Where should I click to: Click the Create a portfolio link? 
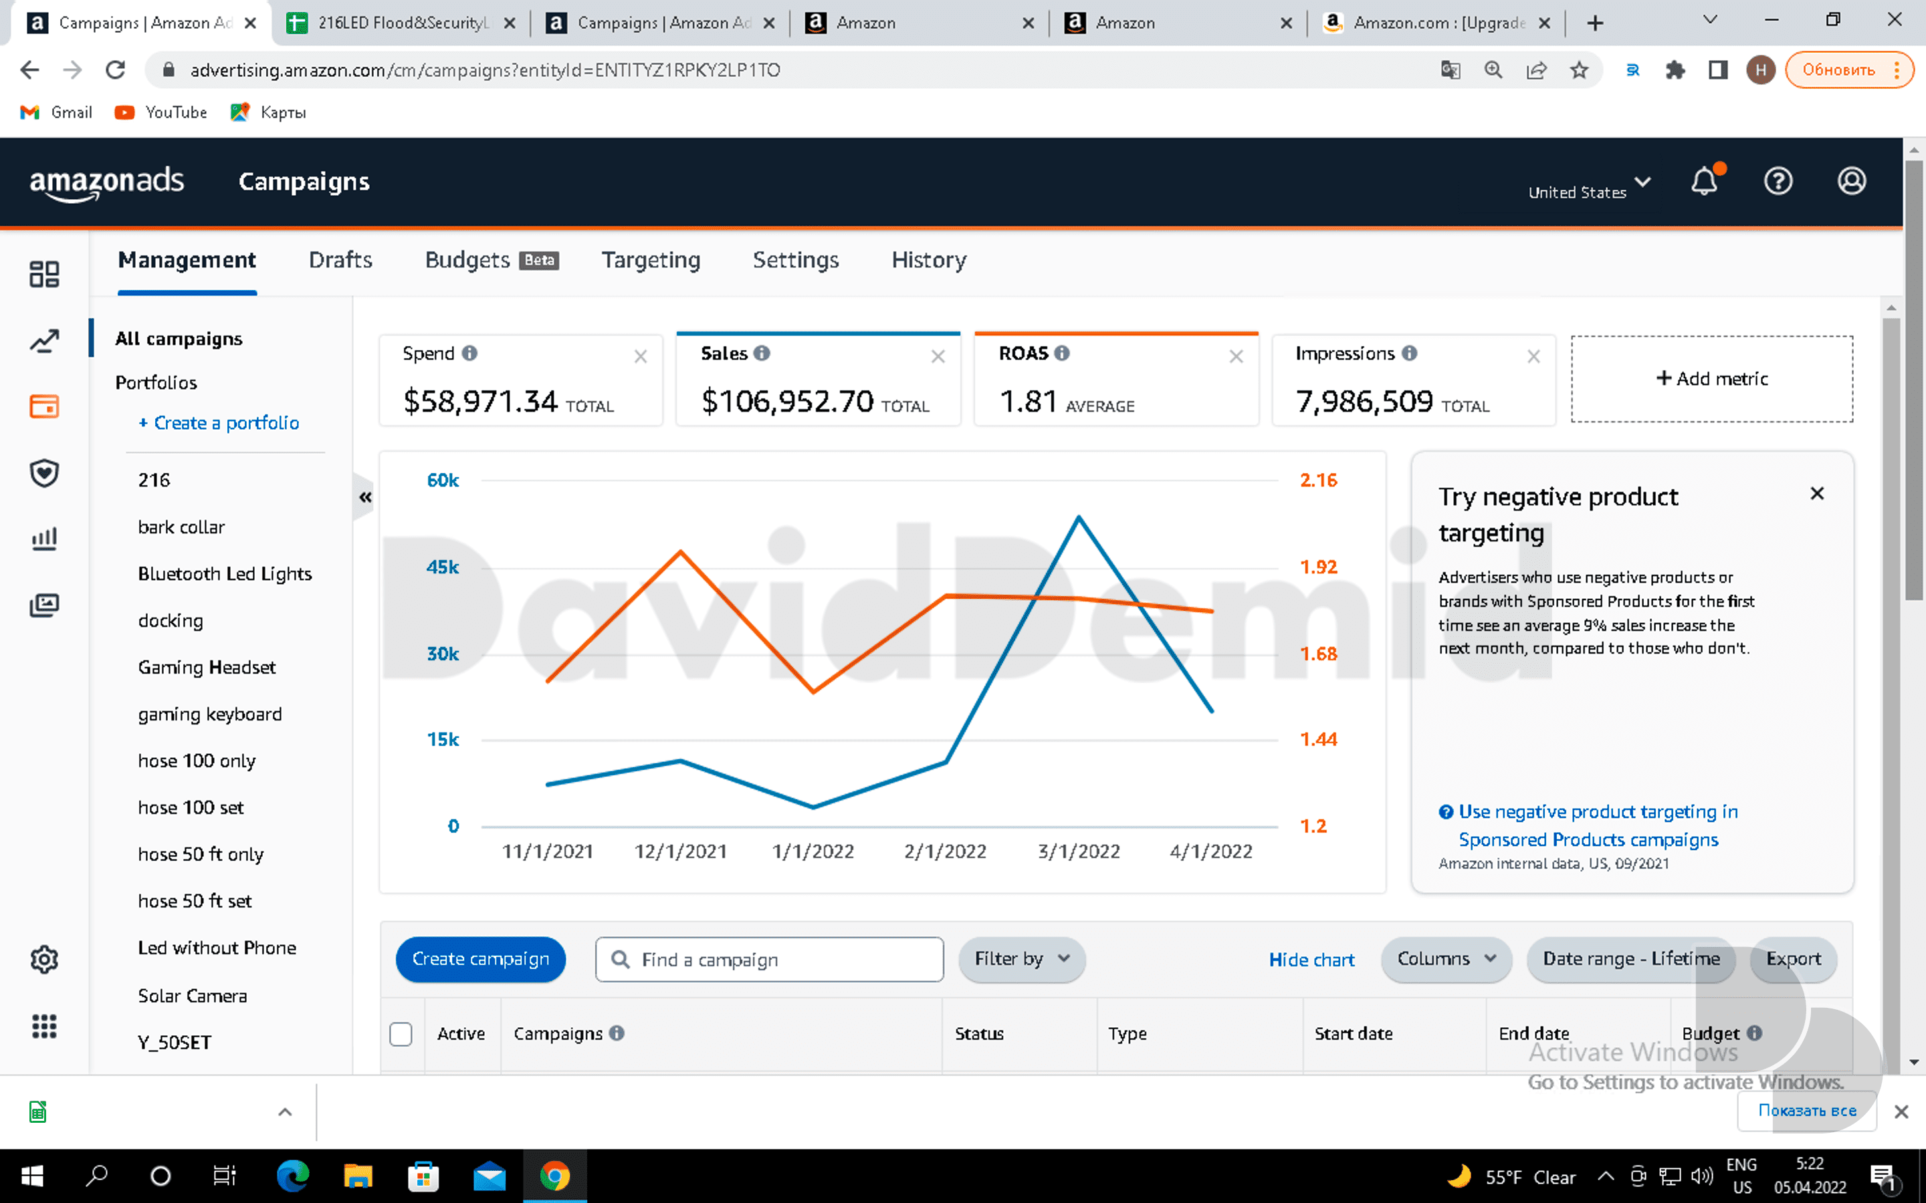click(219, 422)
